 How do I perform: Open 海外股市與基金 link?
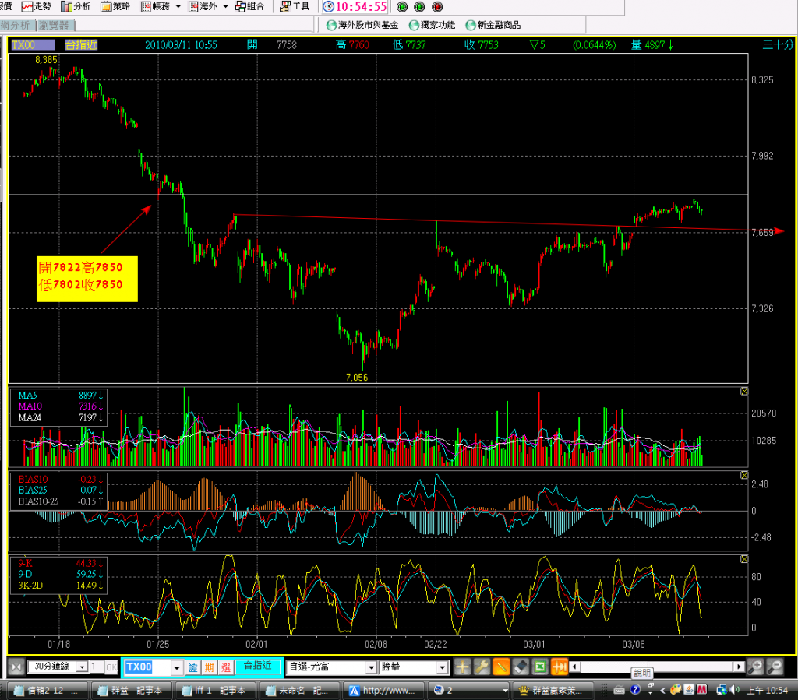tap(362, 25)
